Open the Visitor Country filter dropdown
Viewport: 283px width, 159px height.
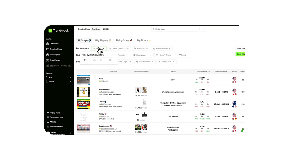pos(144,62)
